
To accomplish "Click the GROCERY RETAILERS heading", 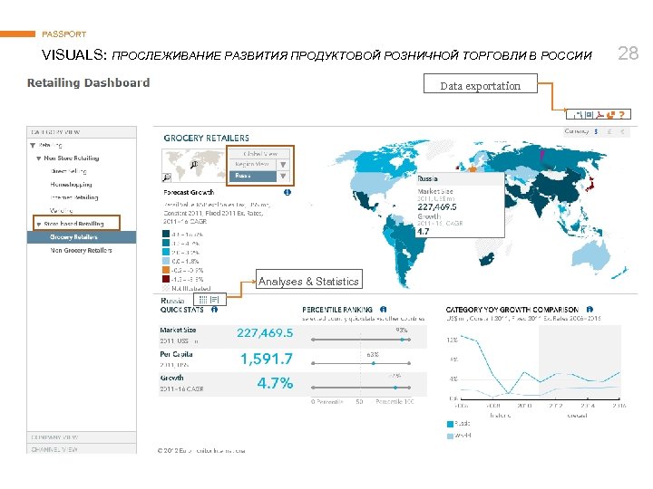I will (x=206, y=138).
